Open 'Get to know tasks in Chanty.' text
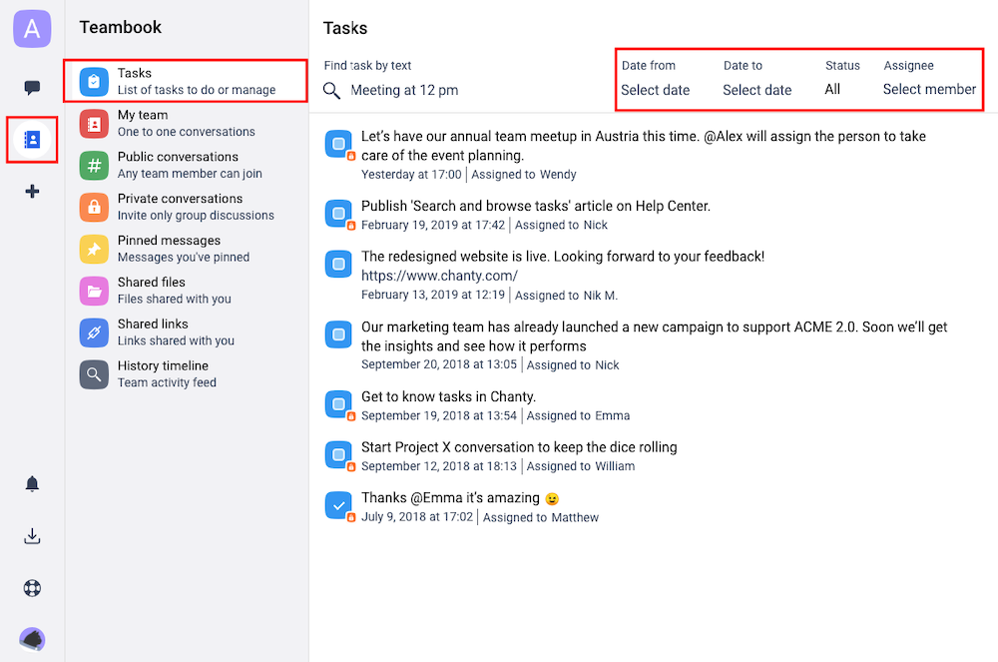 tap(448, 396)
